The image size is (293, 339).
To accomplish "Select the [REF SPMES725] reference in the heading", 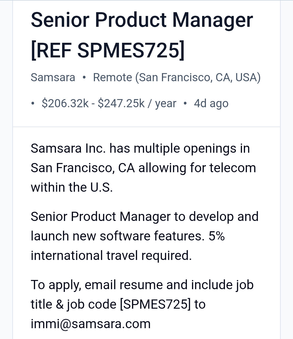I will 108,50.
